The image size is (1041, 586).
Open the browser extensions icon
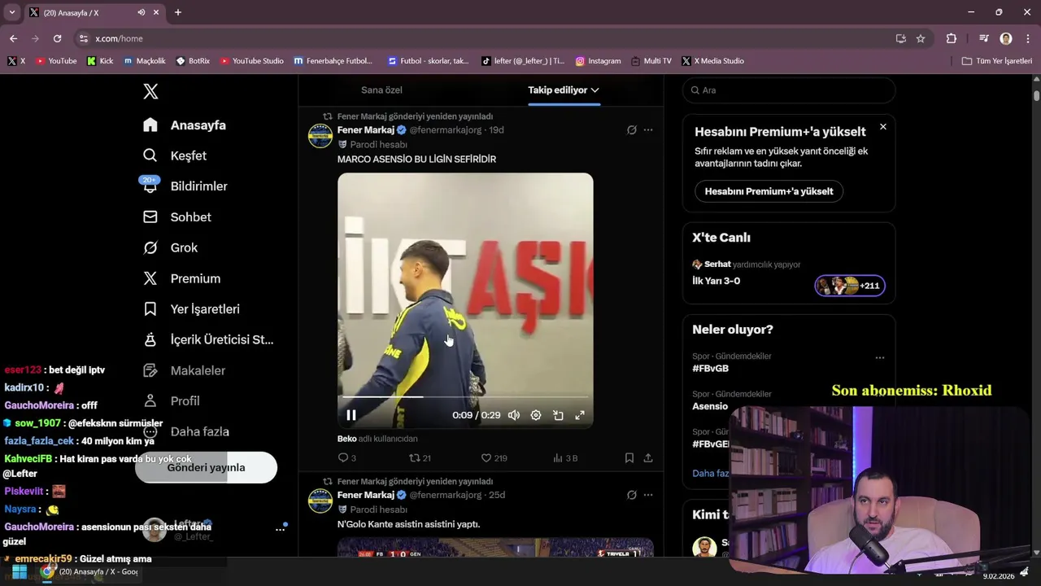(951, 38)
